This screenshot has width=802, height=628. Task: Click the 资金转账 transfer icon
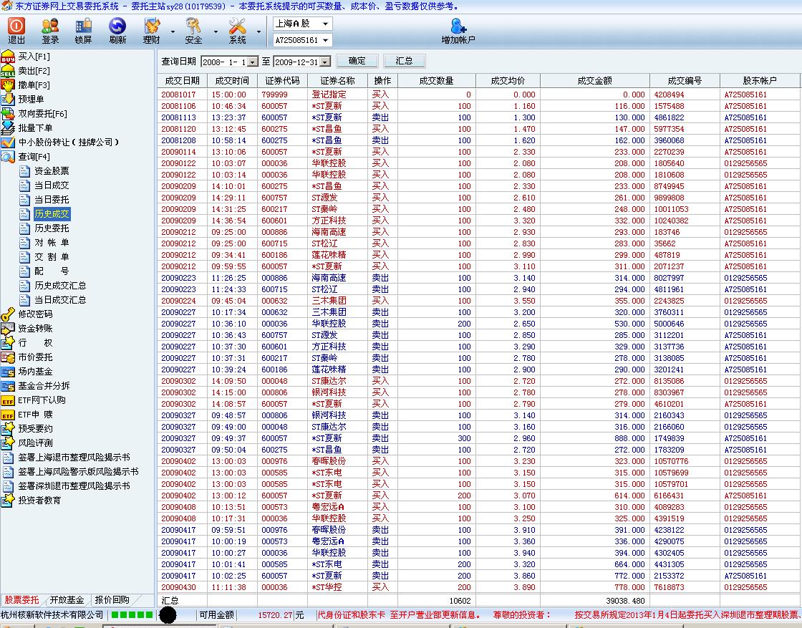[8, 328]
